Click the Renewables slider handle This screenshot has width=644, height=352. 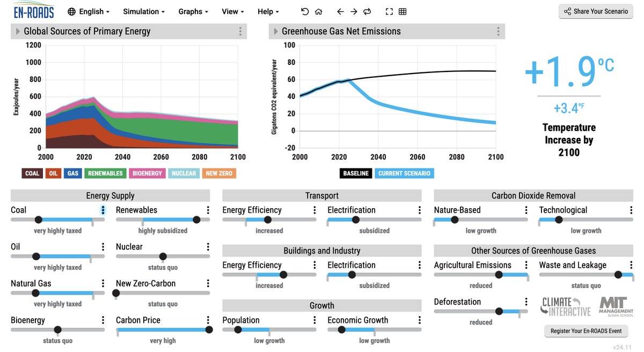click(196, 219)
